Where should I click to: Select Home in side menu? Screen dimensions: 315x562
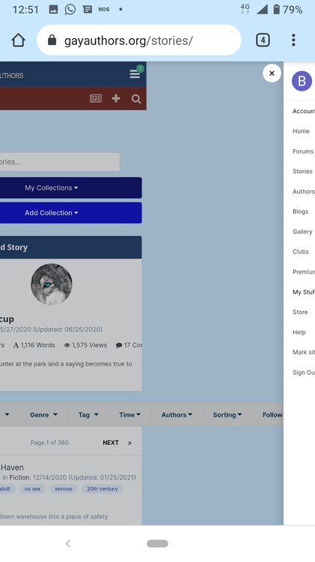point(301,131)
